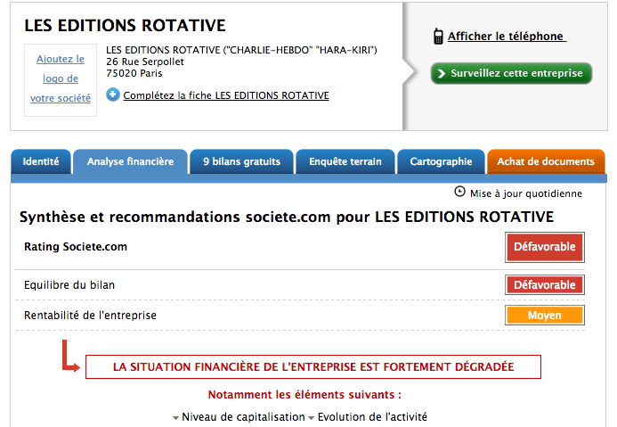Click the Rentabilité de l'entreprise label
The image size is (617, 427).
click(90, 316)
